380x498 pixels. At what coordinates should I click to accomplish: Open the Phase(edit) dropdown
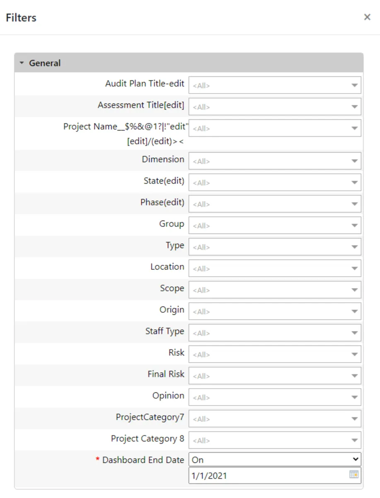[275, 204]
